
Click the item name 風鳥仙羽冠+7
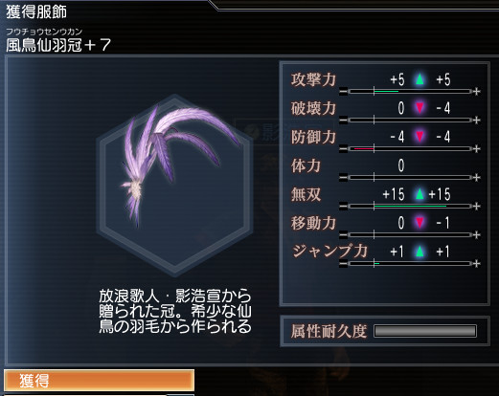coord(58,45)
